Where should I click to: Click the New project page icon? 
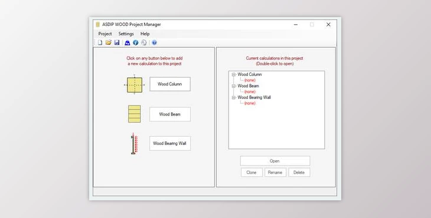pyautogui.click(x=100, y=42)
